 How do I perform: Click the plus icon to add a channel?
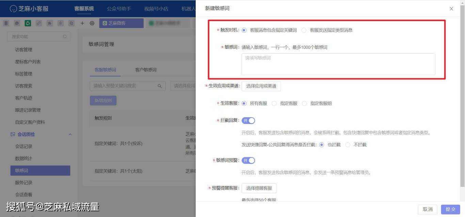[x=82, y=23]
